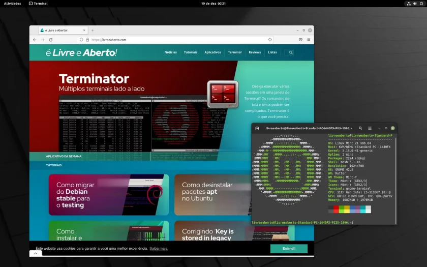Follow the 'Saiba mais.' cookie link
Viewport: 427px width, 267px height.
click(159, 249)
